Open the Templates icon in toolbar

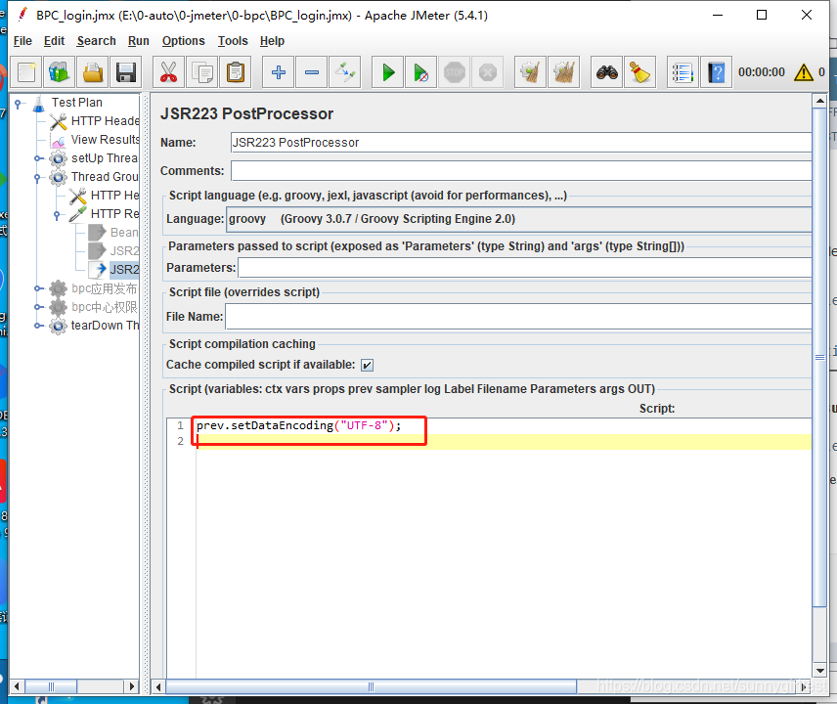coord(60,72)
